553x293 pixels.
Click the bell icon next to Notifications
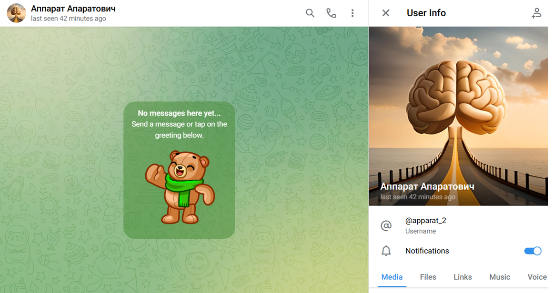coord(386,251)
